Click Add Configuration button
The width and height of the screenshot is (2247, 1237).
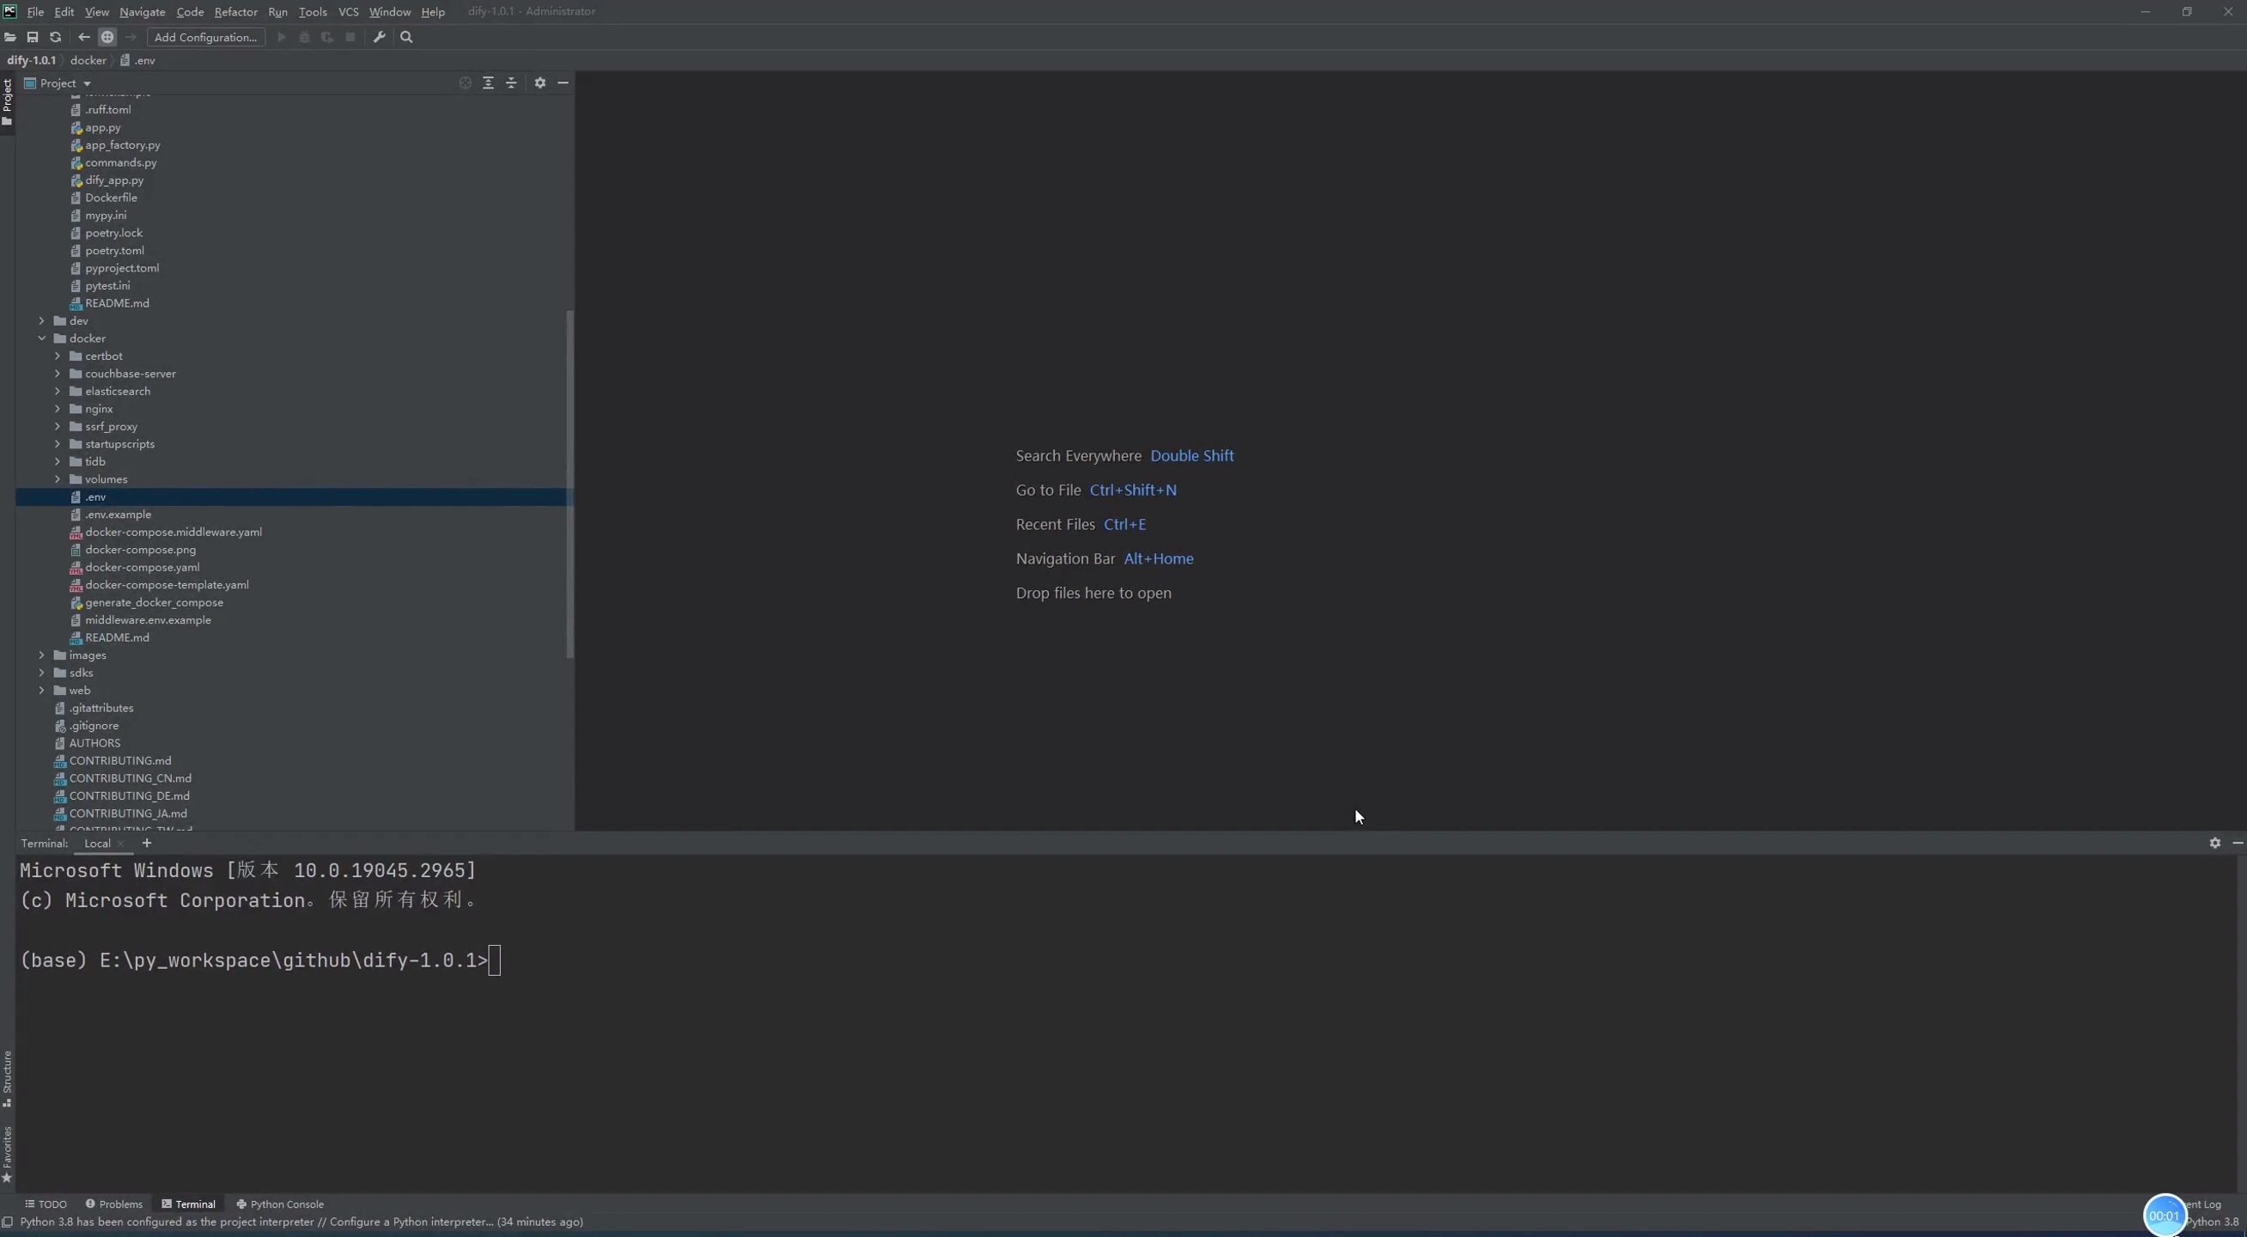[x=206, y=37]
